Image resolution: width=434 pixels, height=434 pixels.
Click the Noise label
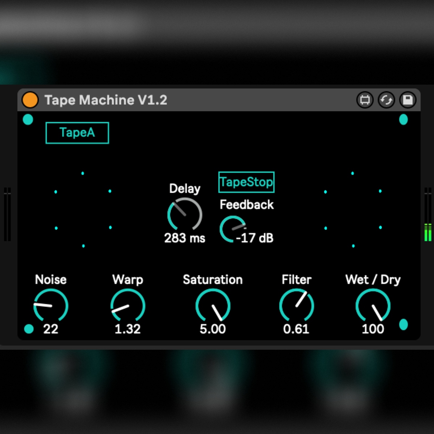click(51, 280)
